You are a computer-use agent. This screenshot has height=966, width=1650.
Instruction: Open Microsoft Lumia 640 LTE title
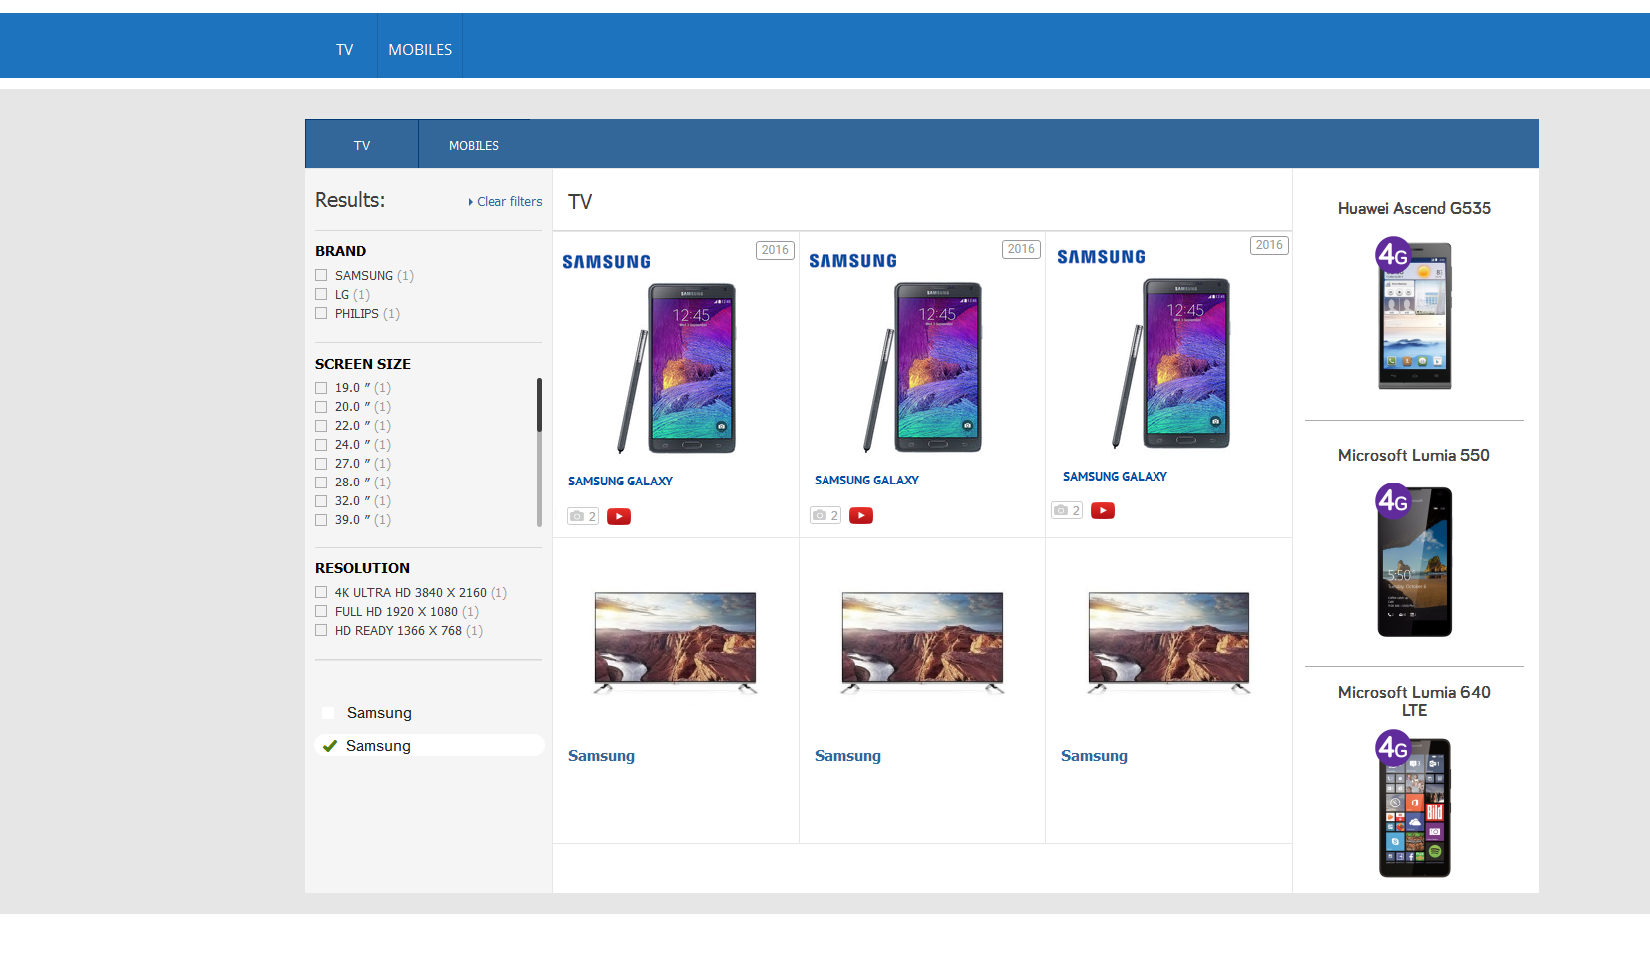1414,701
